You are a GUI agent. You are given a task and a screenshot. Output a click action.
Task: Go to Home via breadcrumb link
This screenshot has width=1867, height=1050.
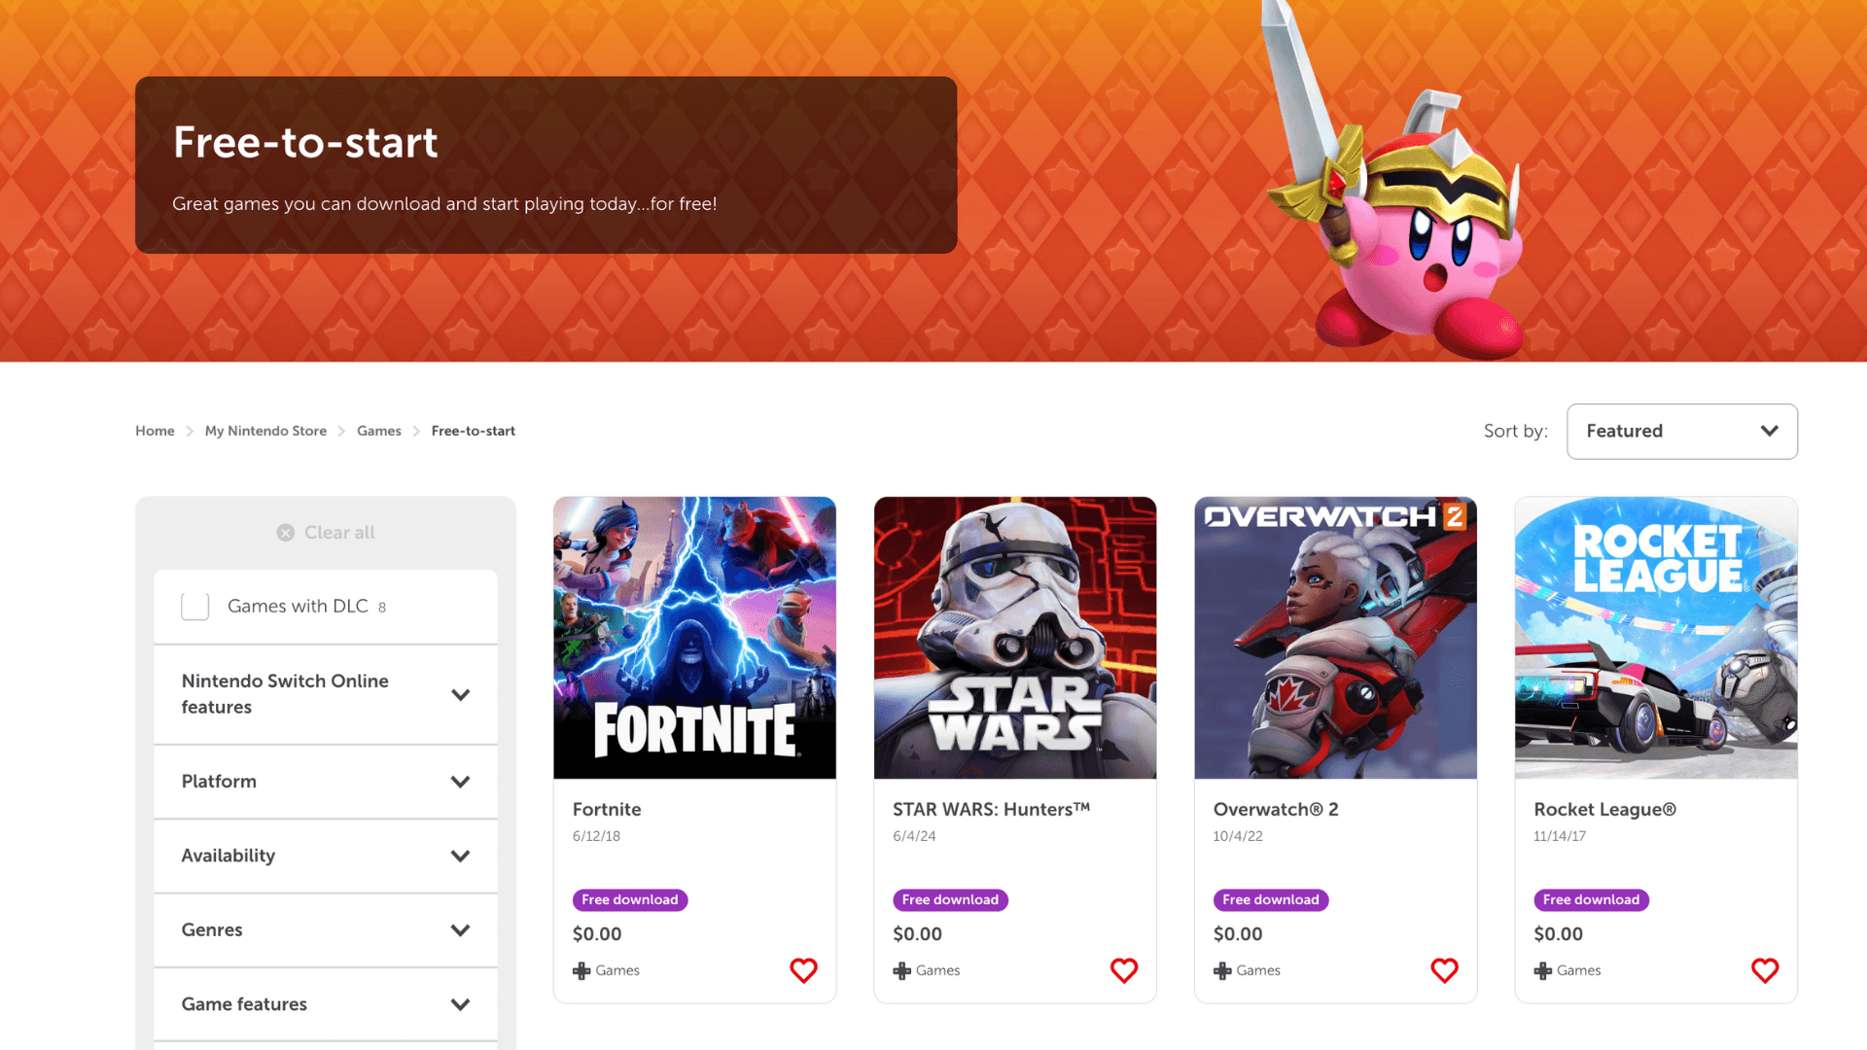click(155, 431)
